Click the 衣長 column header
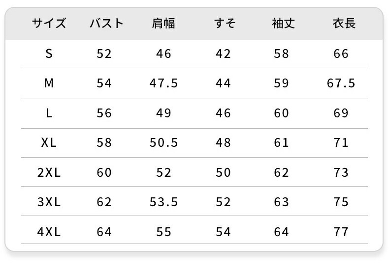389x272 pixels. (344, 24)
